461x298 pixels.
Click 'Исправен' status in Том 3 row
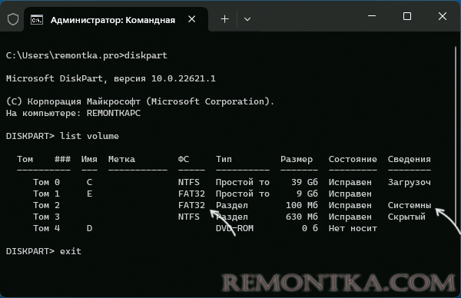(x=350, y=217)
